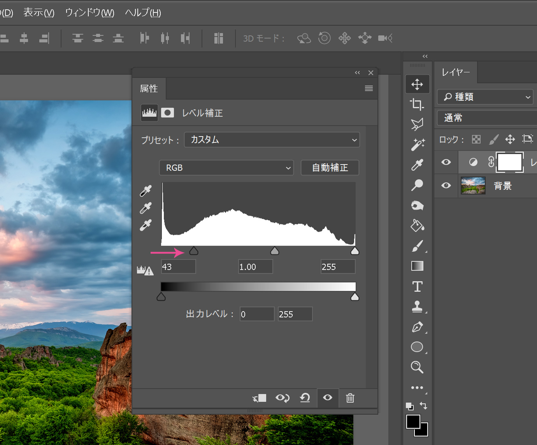Image resolution: width=537 pixels, height=445 pixels.
Task: Click the midtone input slider handle
Action: (x=275, y=251)
